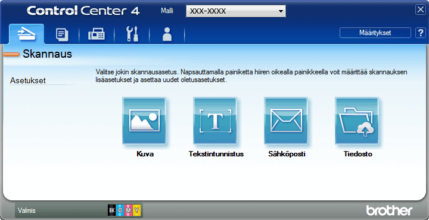429x220 pixels.
Task: Open help with the question mark button
Action: coord(420,33)
